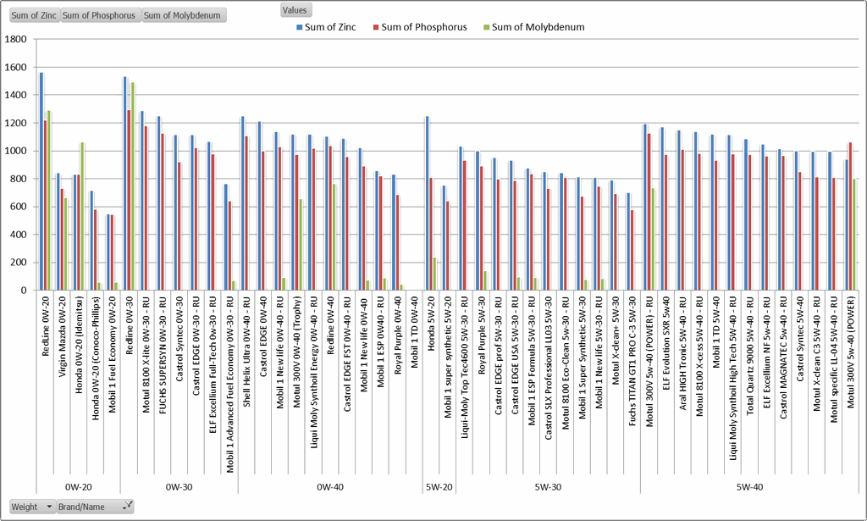
Task: Click the Sum of Molybdenum field button
Action: click(x=182, y=14)
